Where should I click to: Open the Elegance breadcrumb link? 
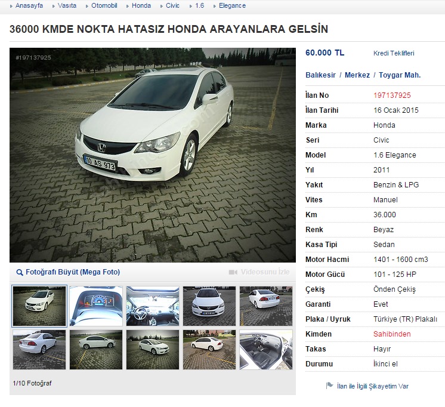[232, 6]
